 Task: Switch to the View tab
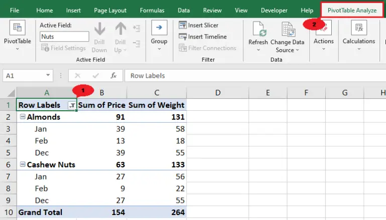tap(241, 11)
